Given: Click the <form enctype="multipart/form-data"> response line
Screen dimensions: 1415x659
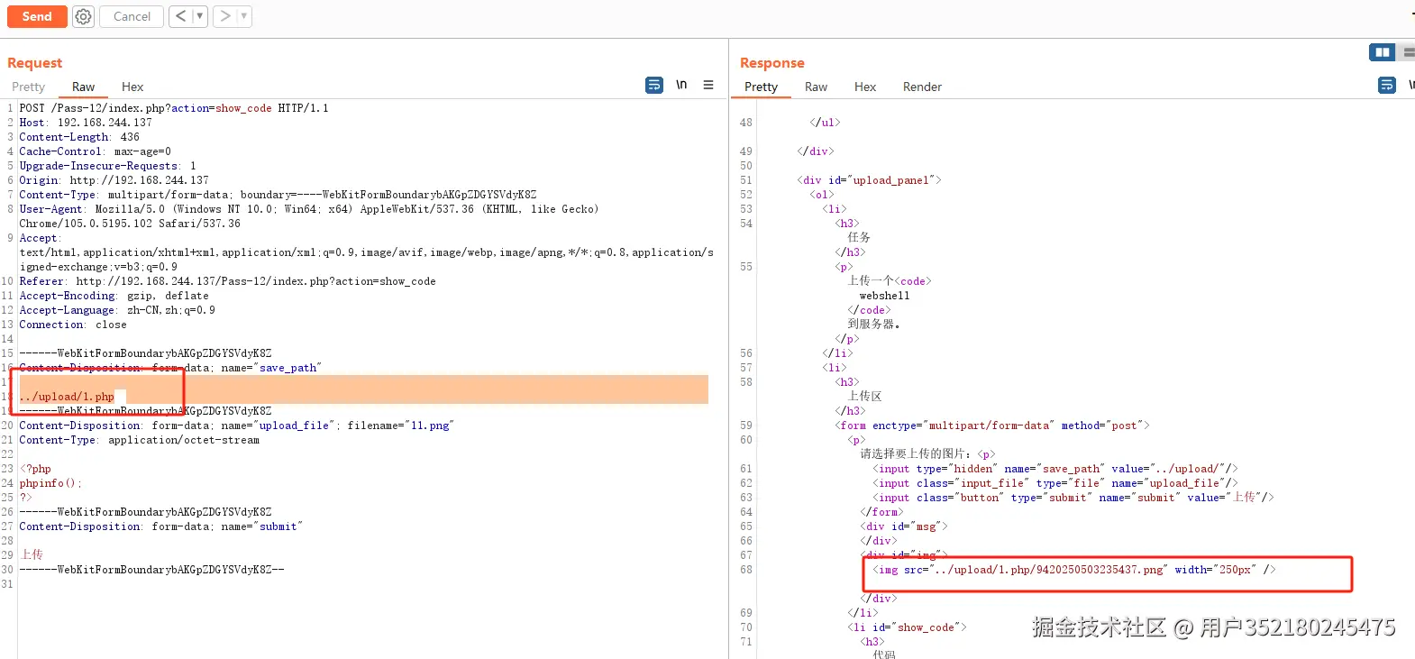Looking at the screenshot, I should pos(991,426).
